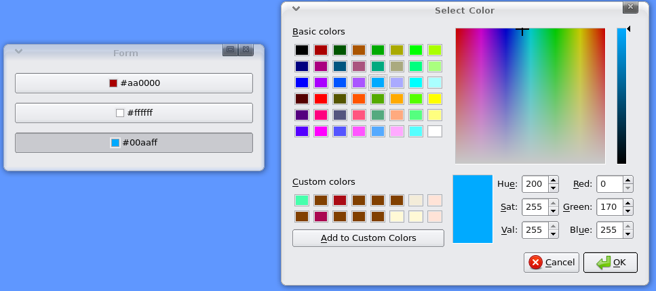The image size is (656, 291).
Task: Confirm the color with OK
Action: pyautogui.click(x=611, y=263)
